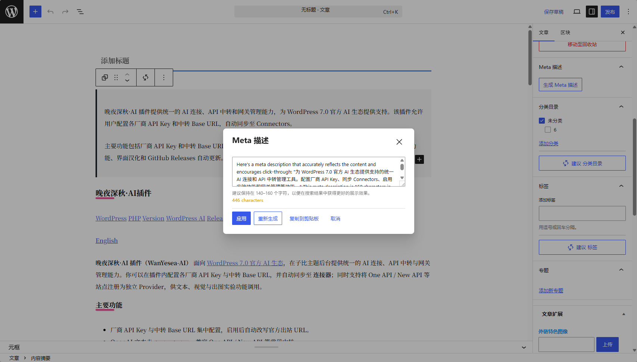The width and height of the screenshot is (637, 362).
Task: Collapse the 专题 panel
Action: tap(621, 270)
